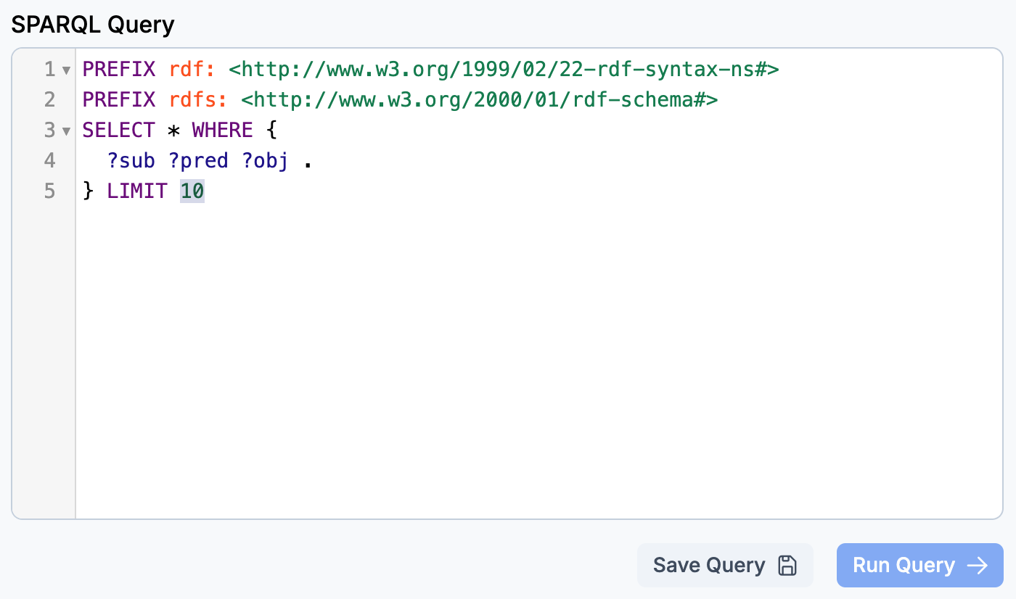Screen dimensions: 1016x599
Task: Click the LIMIT keyword on line 5
Action: click(137, 191)
